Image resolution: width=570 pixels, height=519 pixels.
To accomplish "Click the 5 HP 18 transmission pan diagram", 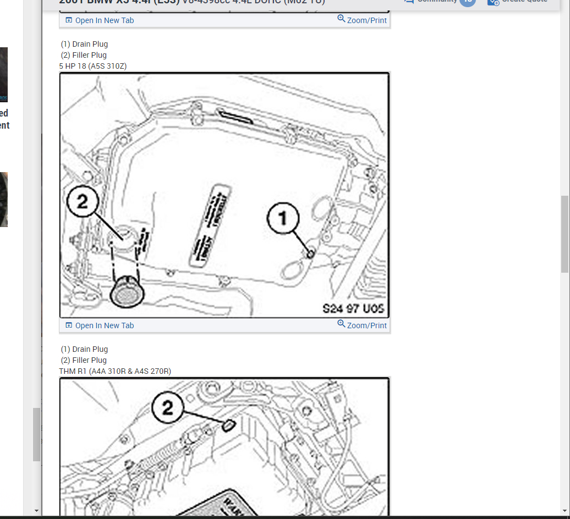I will tap(224, 195).
